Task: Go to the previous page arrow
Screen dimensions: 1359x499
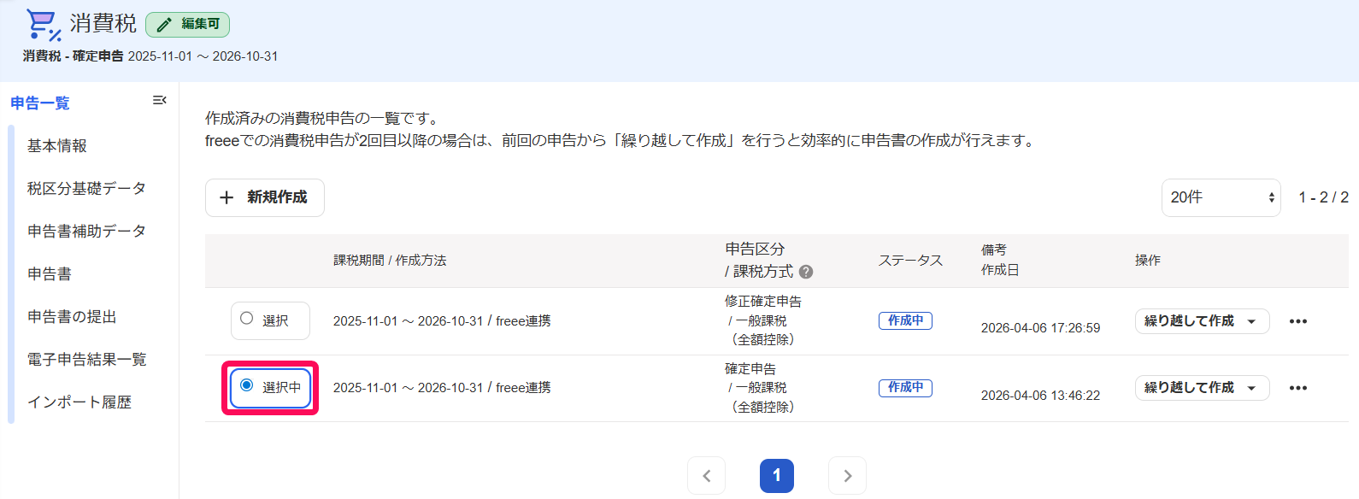Action: click(707, 476)
